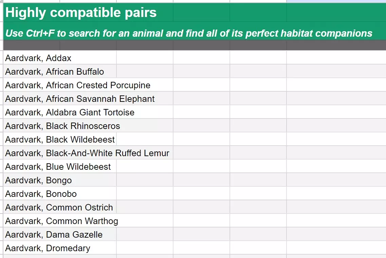Select the "Aardvark, Bonobo" cell
Viewport: 386px width, 258px height.
41,194
